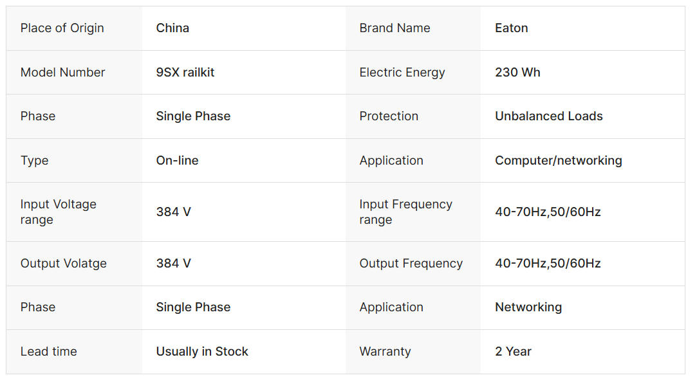The image size is (697, 382).
Task: Click the On-line type value
Action: (x=177, y=161)
